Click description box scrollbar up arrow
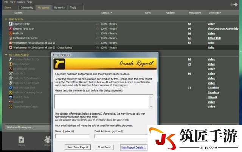This screenshot has width=242, height=152. (x=151, y=97)
